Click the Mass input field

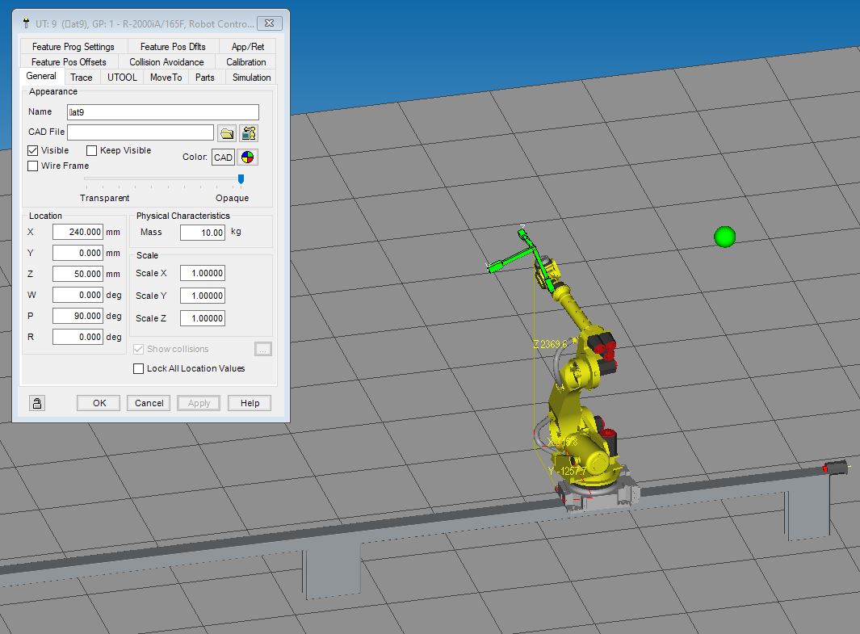[202, 233]
